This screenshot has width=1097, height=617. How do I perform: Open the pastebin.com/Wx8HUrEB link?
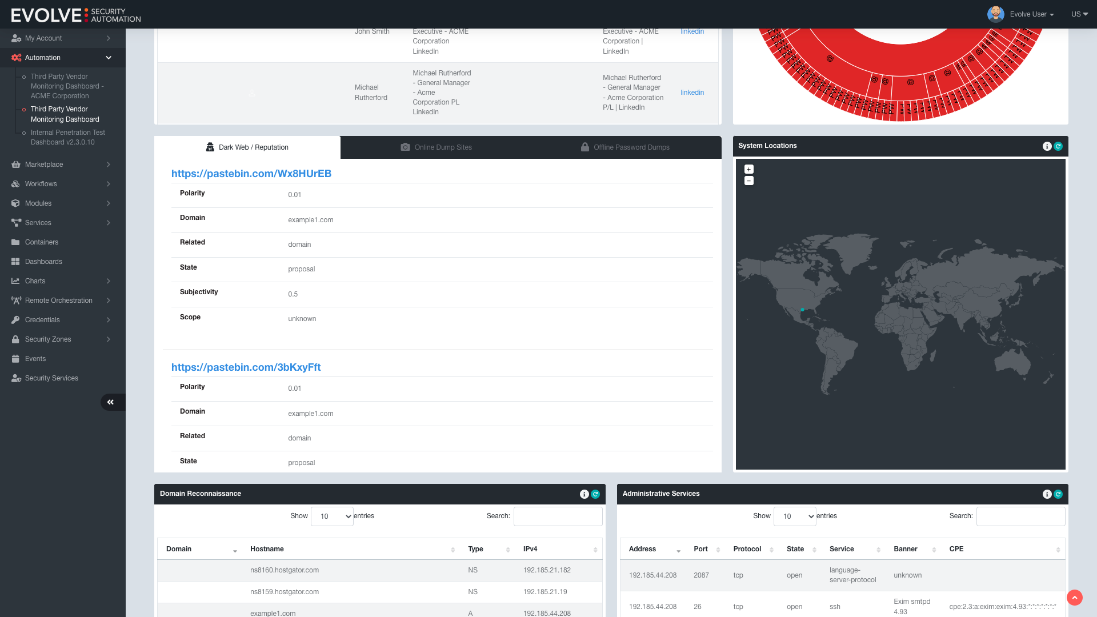point(251,174)
